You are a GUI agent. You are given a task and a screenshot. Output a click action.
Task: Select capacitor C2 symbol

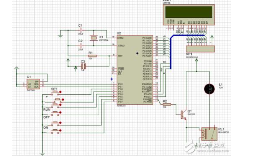coord(81,46)
